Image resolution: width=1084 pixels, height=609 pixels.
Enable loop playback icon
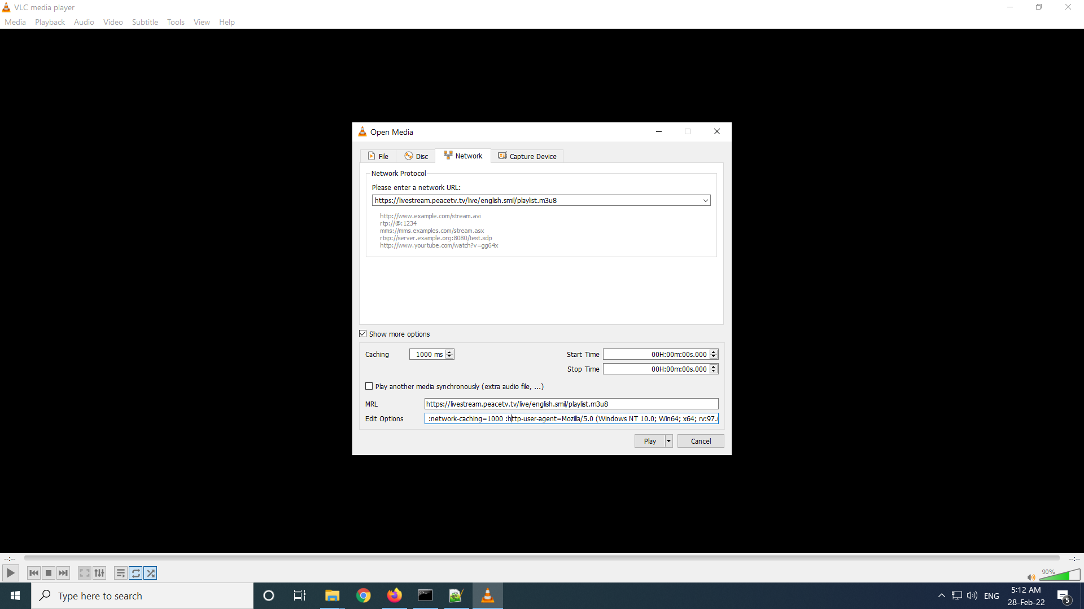tap(135, 572)
